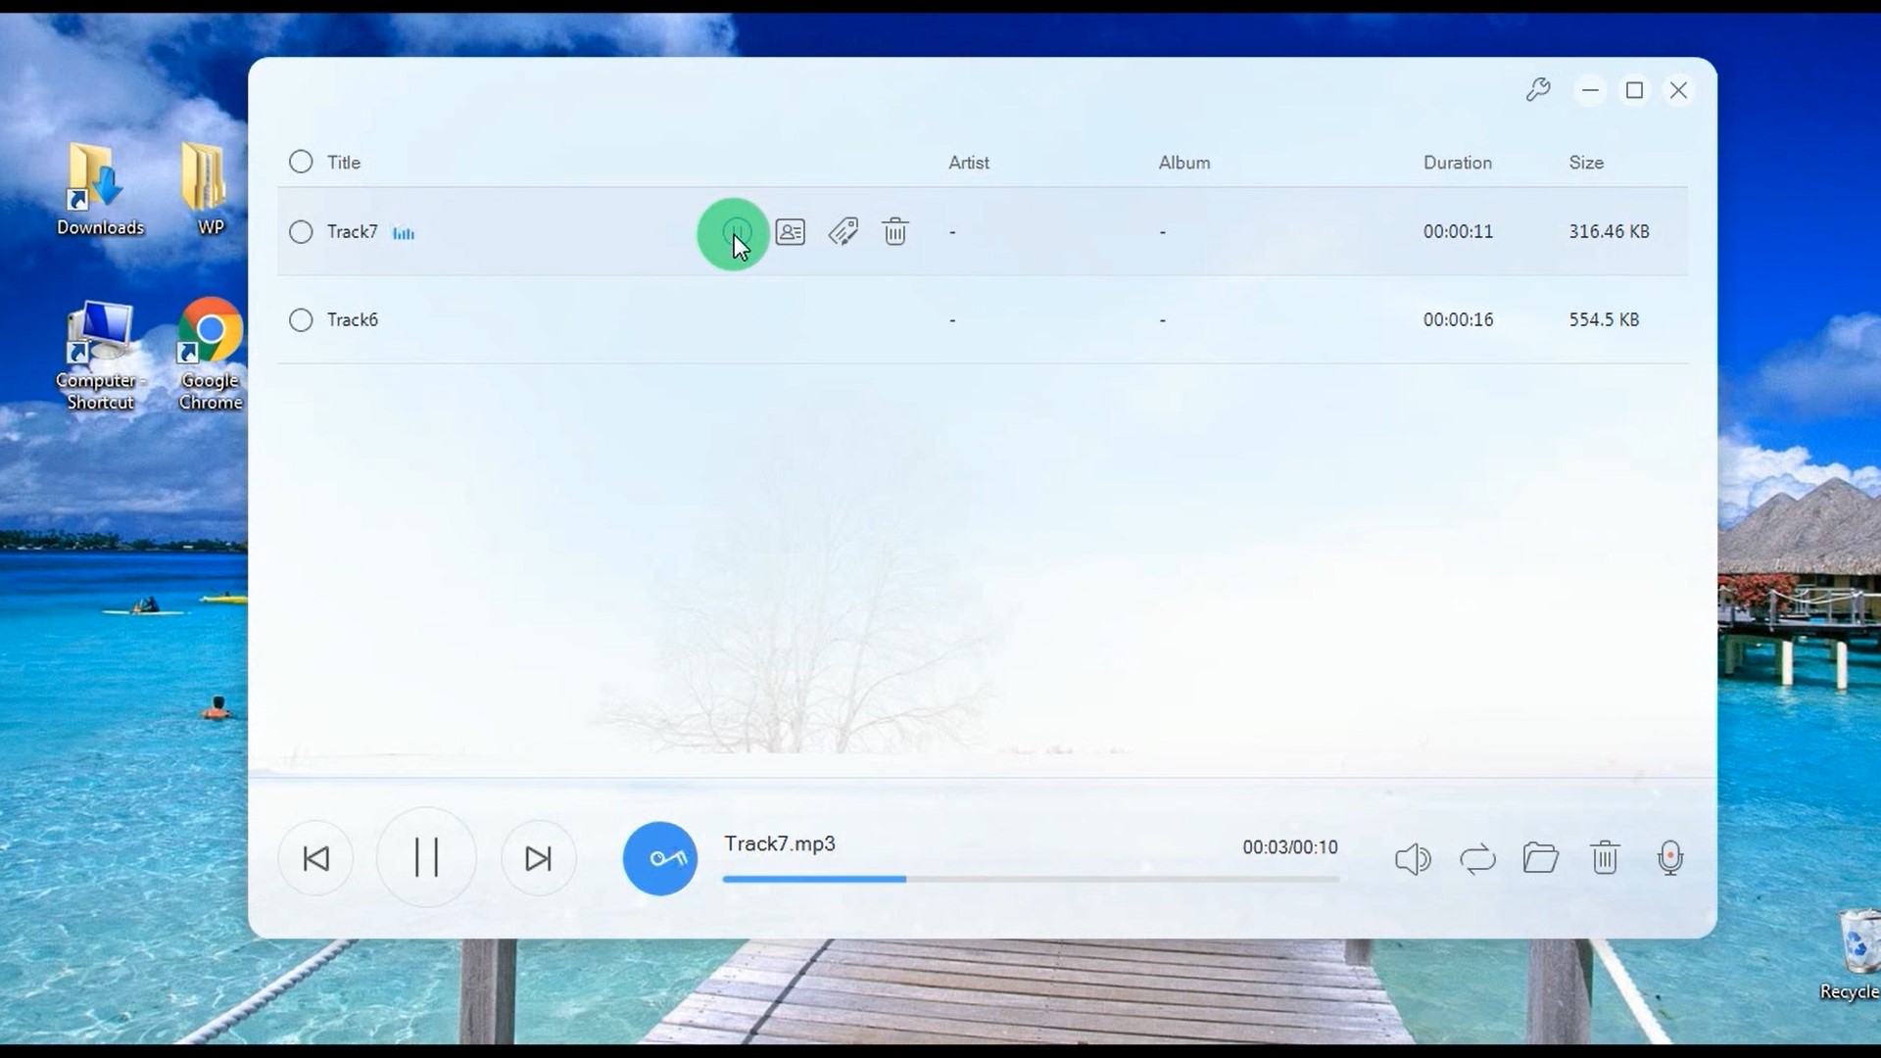Click the Size column header

click(x=1586, y=163)
